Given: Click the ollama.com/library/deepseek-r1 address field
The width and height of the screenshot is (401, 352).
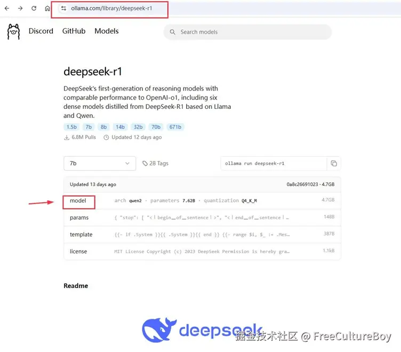Looking at the screenshot, I should 111,9.
